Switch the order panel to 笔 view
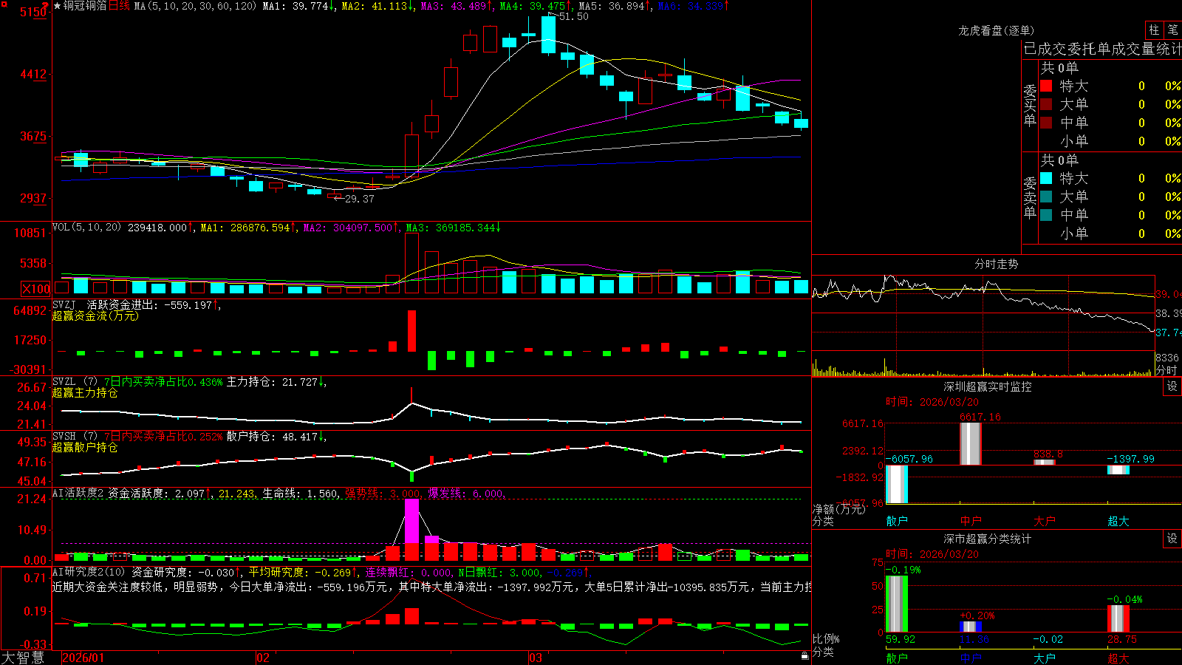Screen dimensions: 1182x665 [1173, 30]
